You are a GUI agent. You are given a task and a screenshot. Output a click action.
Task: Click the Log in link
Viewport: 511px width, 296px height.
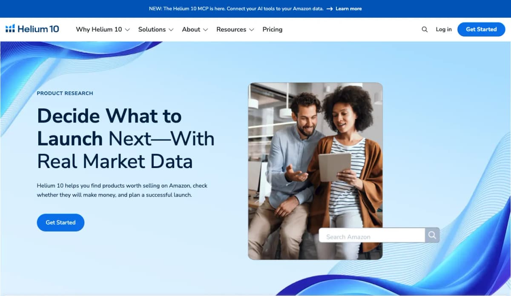[x=444, y=29]
